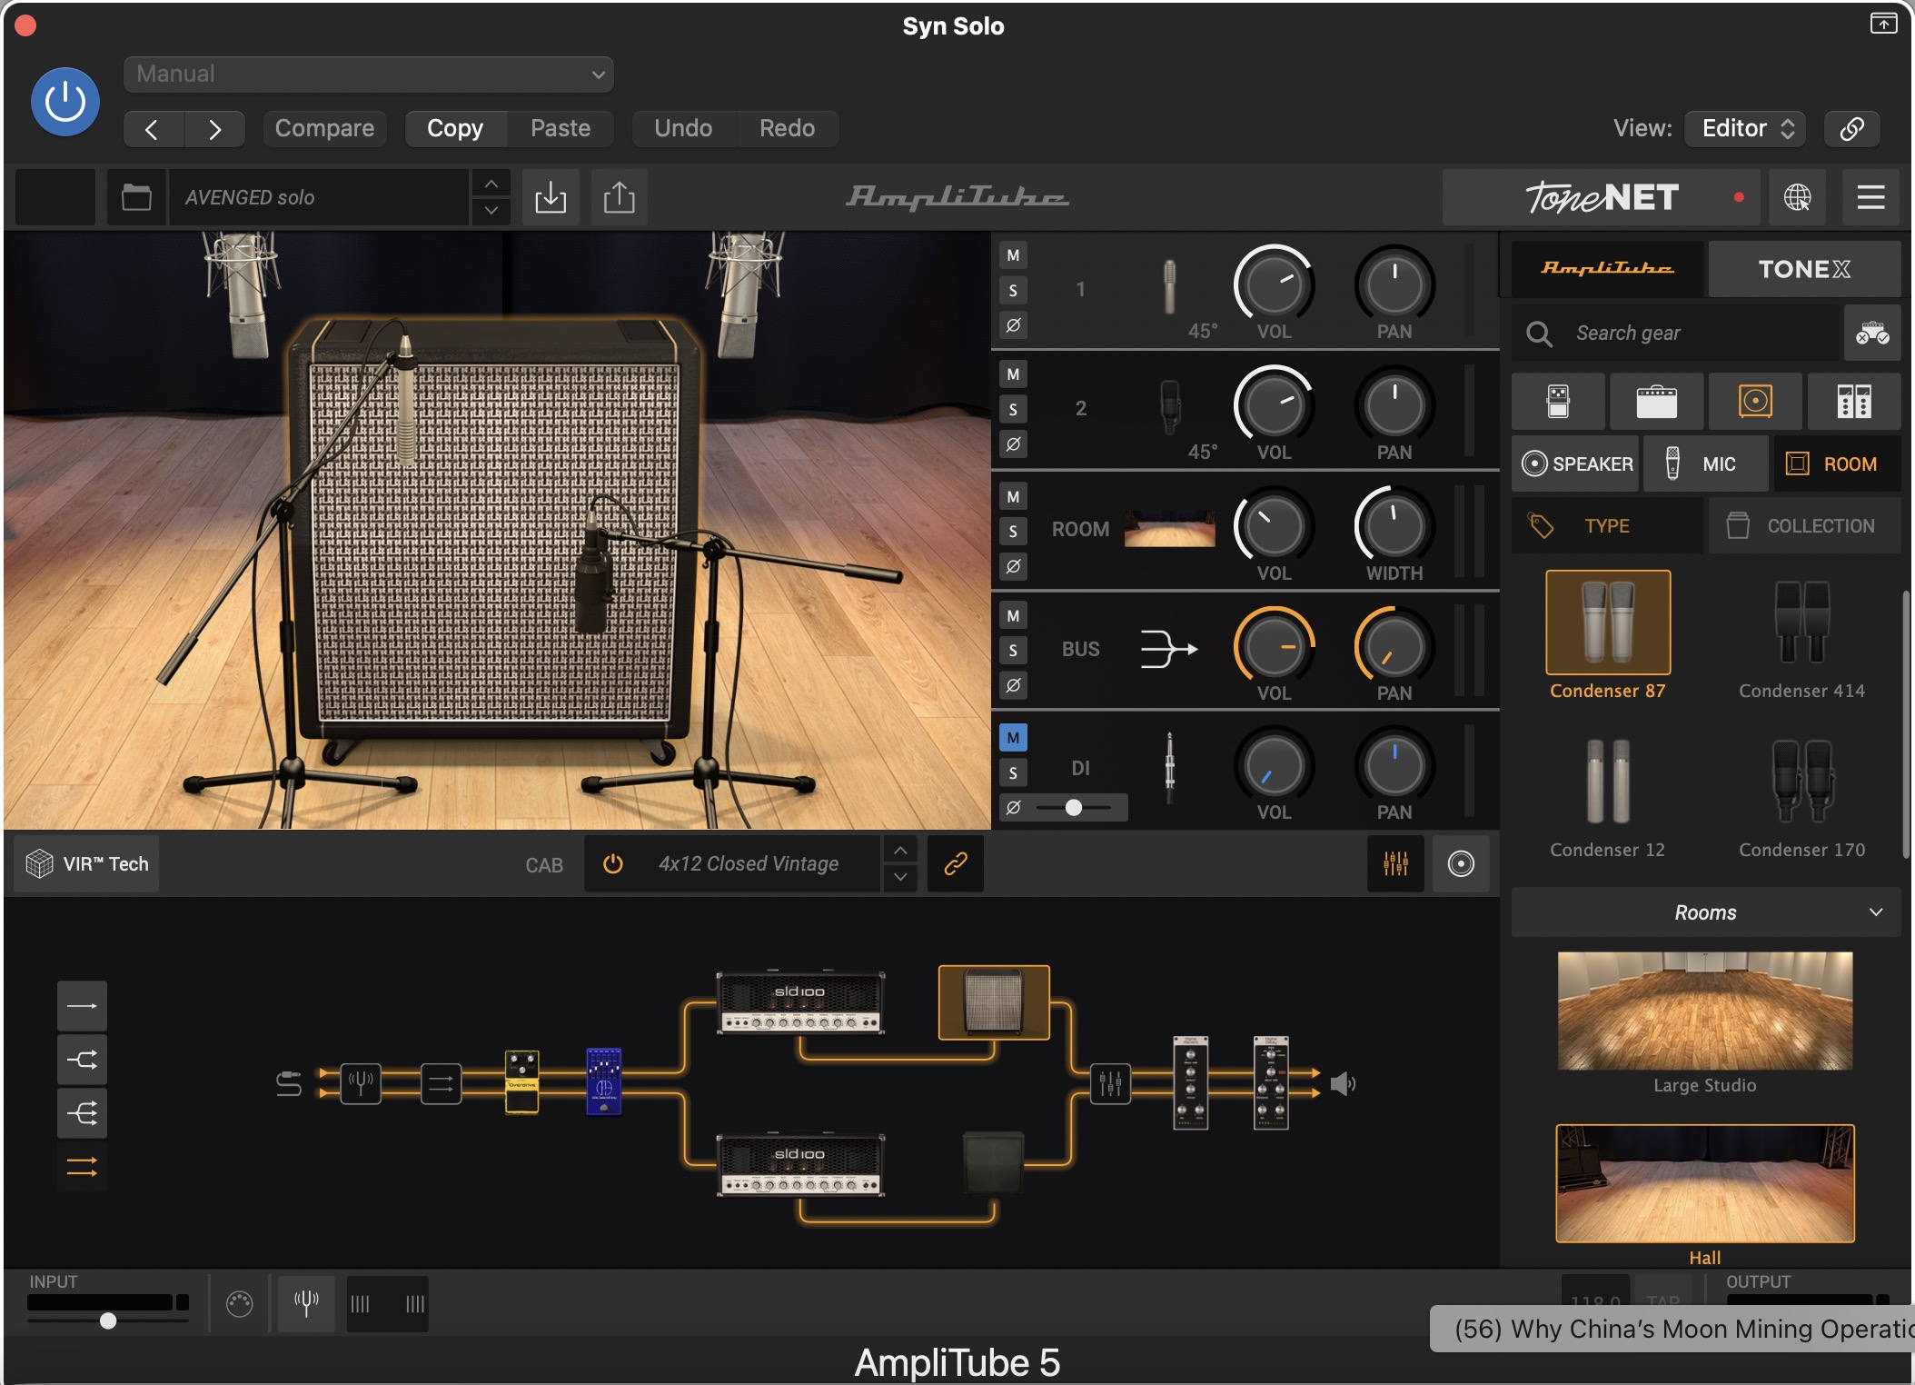Click the save preset download icon

[x=551, y=197]
